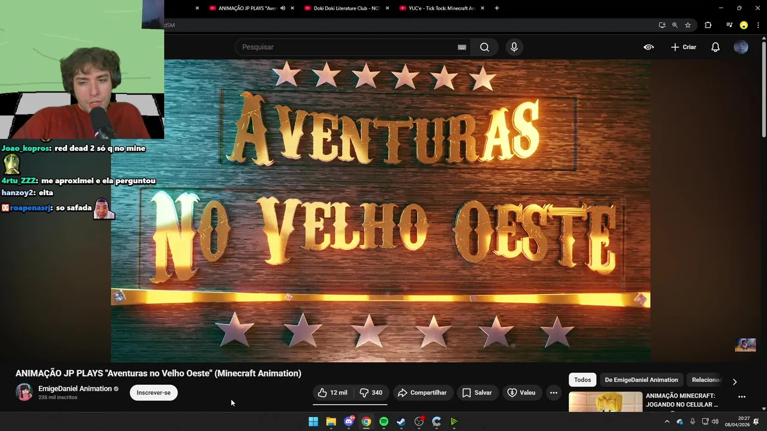The width and height of the screenshot is (767, 431).
Task: Open the YouTube account avatar menu
Action: [741, 47]
